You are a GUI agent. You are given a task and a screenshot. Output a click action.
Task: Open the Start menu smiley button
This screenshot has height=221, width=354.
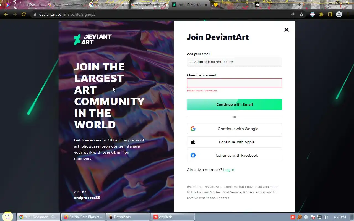7,217
